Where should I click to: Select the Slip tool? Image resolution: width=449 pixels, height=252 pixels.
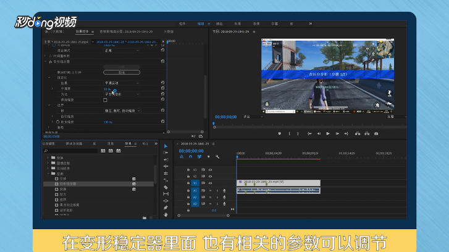point(166,194)
